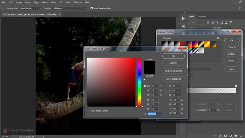The width and height of the screenshot is (245, 138).
Task: Open the layer blend mode dropdown
Action: tap(200, 28)
